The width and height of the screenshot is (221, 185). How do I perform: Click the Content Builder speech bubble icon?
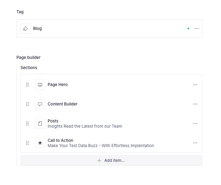click(x=40, y=104)
